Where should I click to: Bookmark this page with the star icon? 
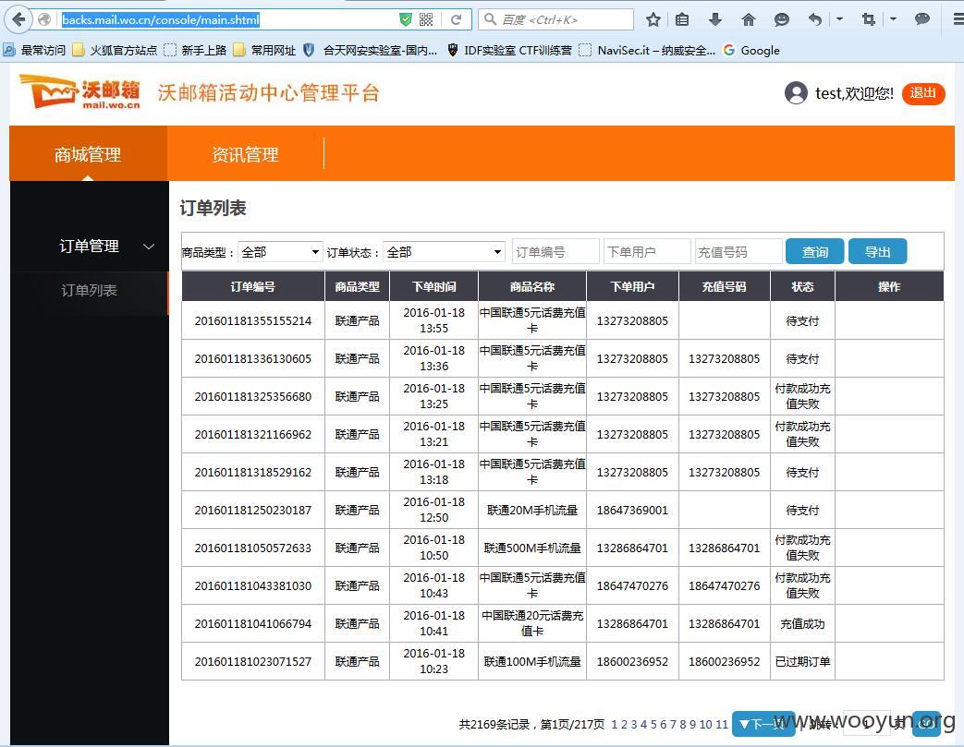click(653, 19)
